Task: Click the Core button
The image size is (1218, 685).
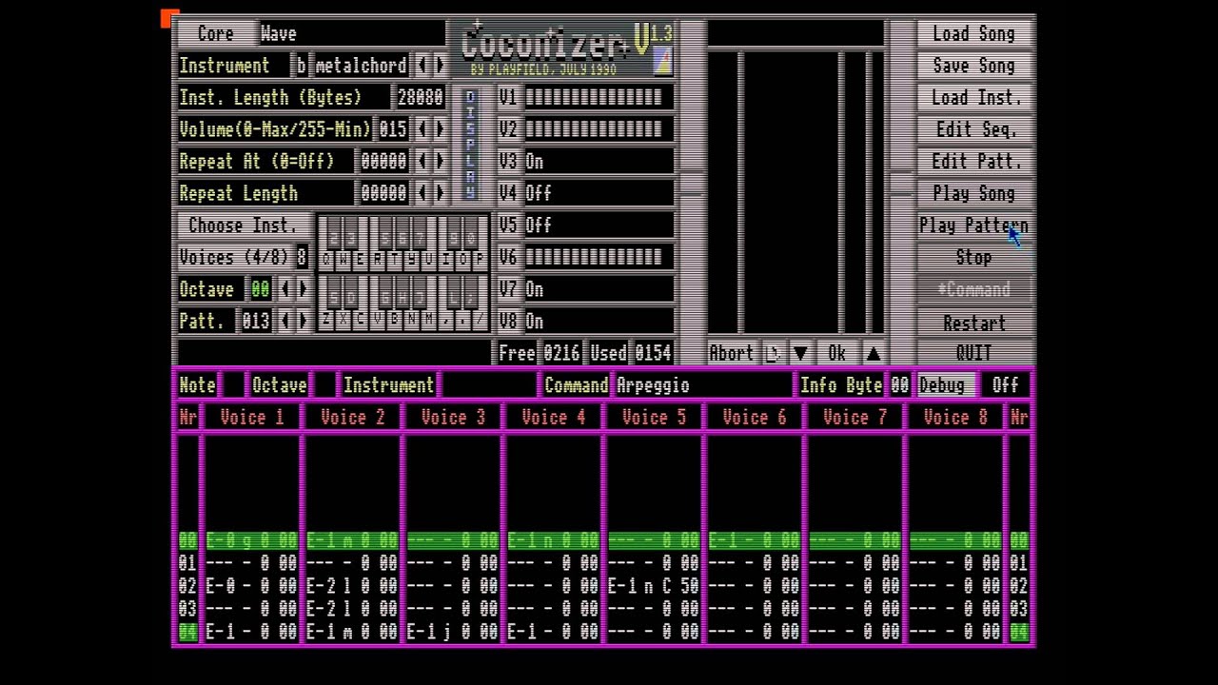Action: point(216,34)
